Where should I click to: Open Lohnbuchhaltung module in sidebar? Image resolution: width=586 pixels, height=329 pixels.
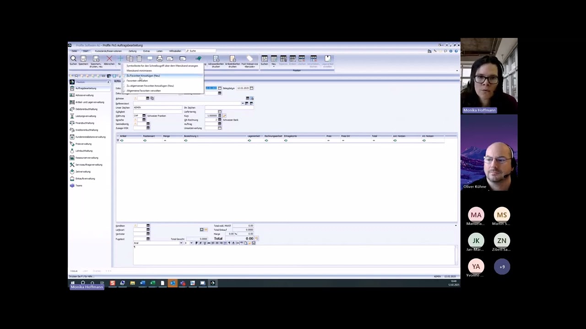(90, 151)
